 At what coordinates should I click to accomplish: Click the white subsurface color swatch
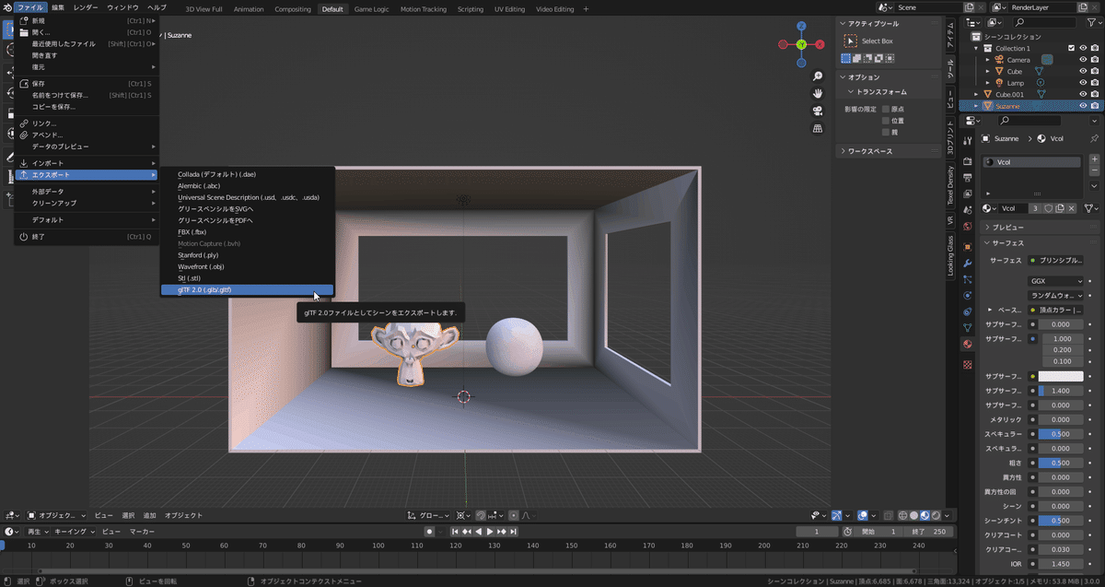pos(1061,376)
